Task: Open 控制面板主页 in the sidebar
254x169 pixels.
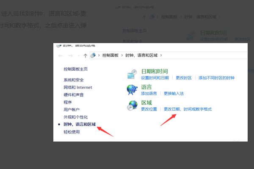Action: coord(75,69)
